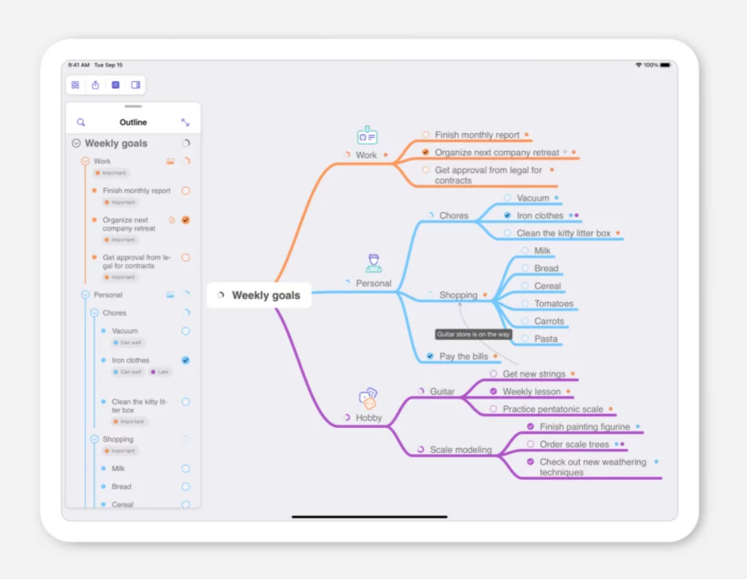This screenshot has width=747, height=579.
Task: Click Late tag under Iron clothes
Action: [160, 372]
